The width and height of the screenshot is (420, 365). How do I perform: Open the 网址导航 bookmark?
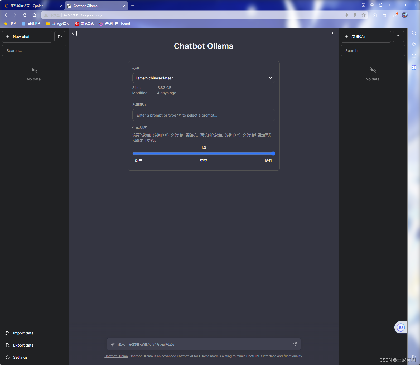tap(84, 24)
